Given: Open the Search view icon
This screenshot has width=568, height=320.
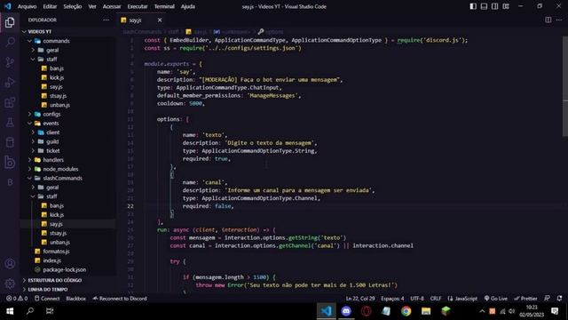Looking at the screenshot, I should pos(10,42).
